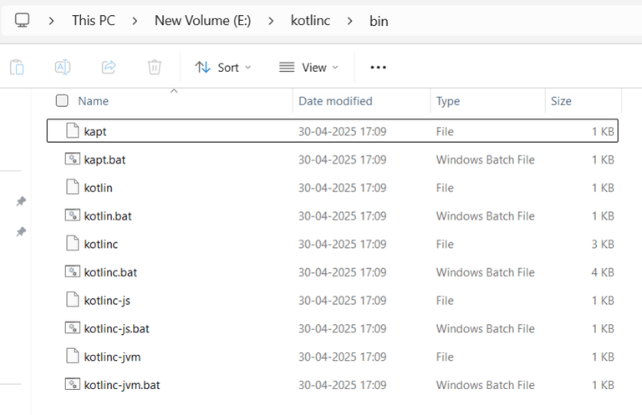Click the Delete trash icon

[154, 67]
